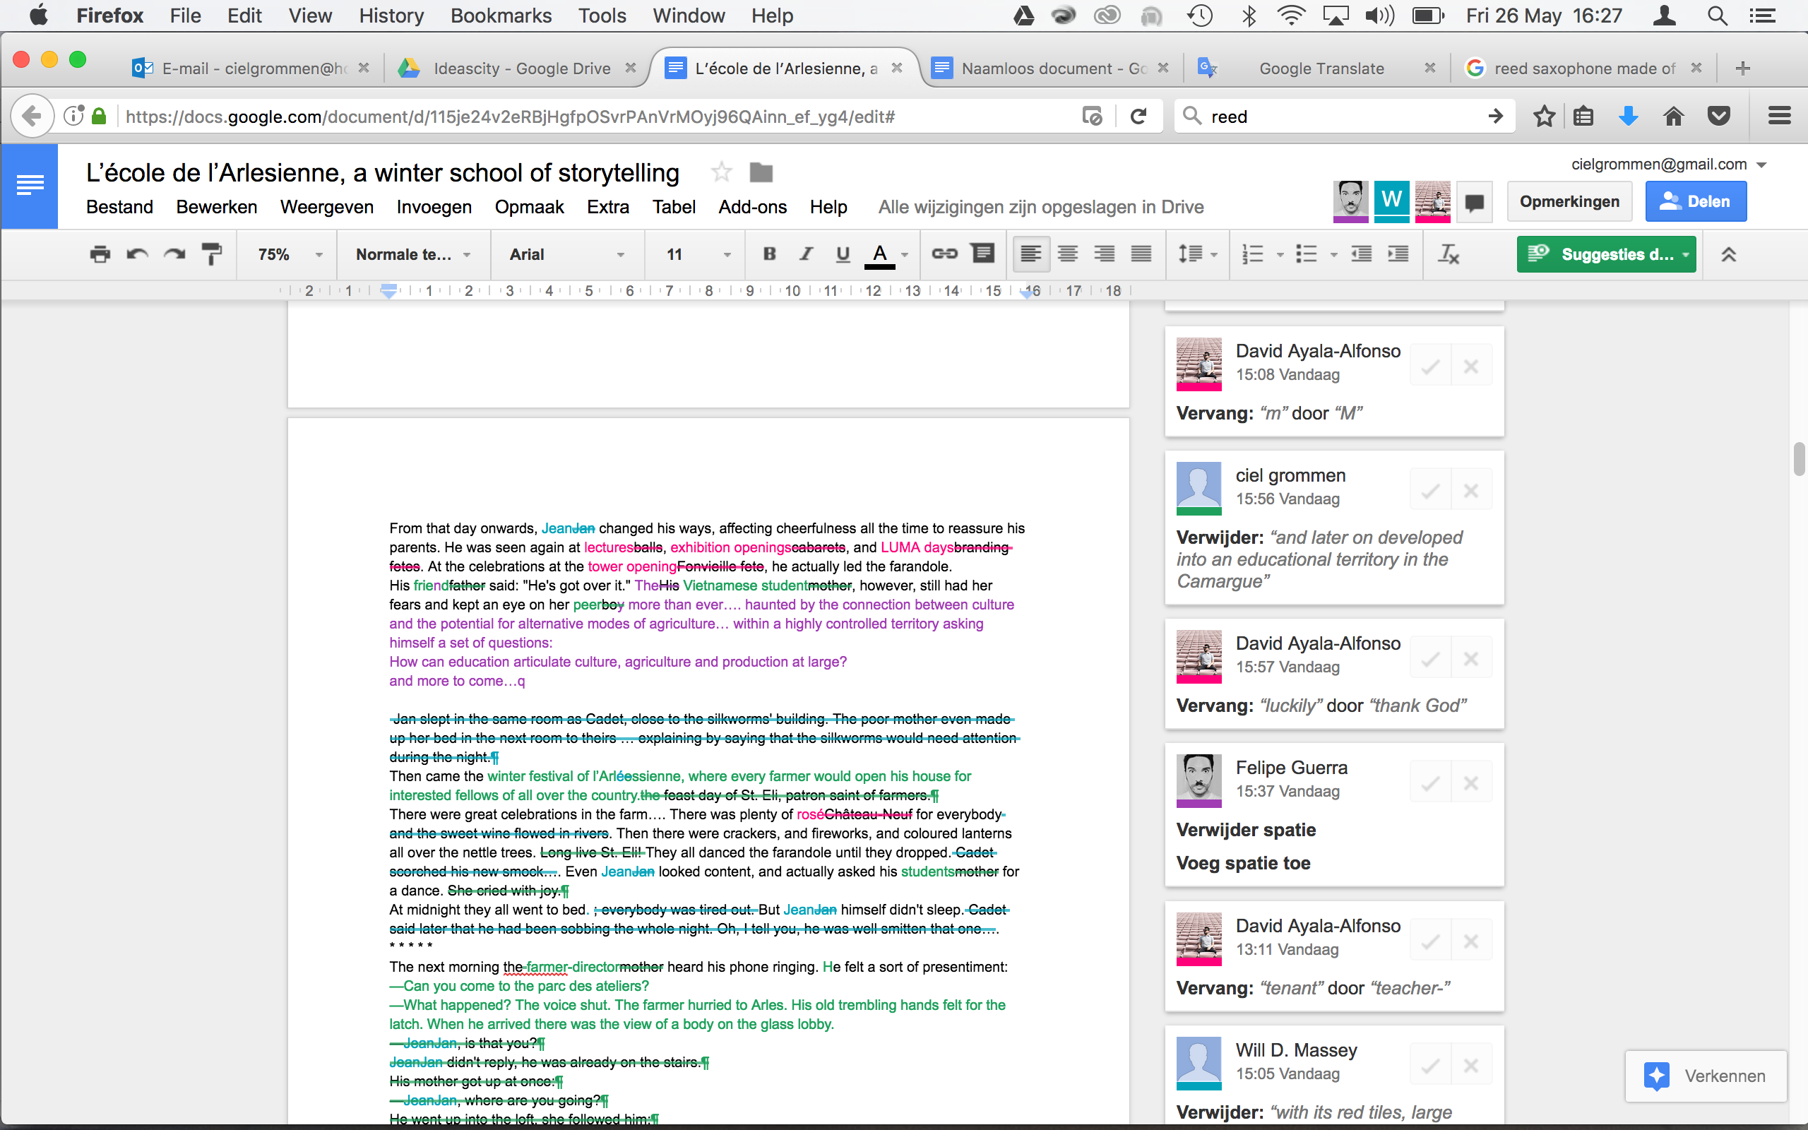The width and height of the screenshot is (1808, 1130).
Task: Save page to Pocket
Action: tap(1719, 116)
